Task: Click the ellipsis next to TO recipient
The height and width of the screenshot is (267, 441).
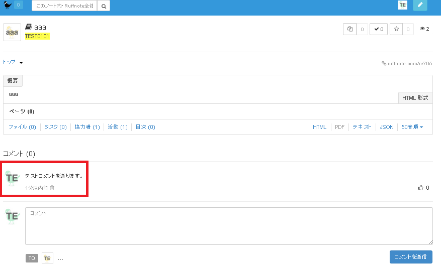Action: click(x=60, y=258)
